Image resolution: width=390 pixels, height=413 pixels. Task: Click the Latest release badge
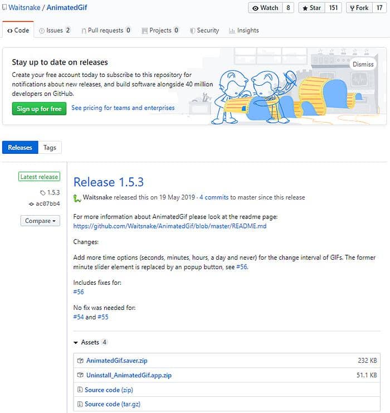point(39,177)
